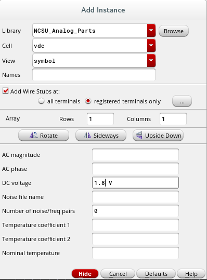
Task: Cancel the Add Instance form
Action: (x=118, y=274)
